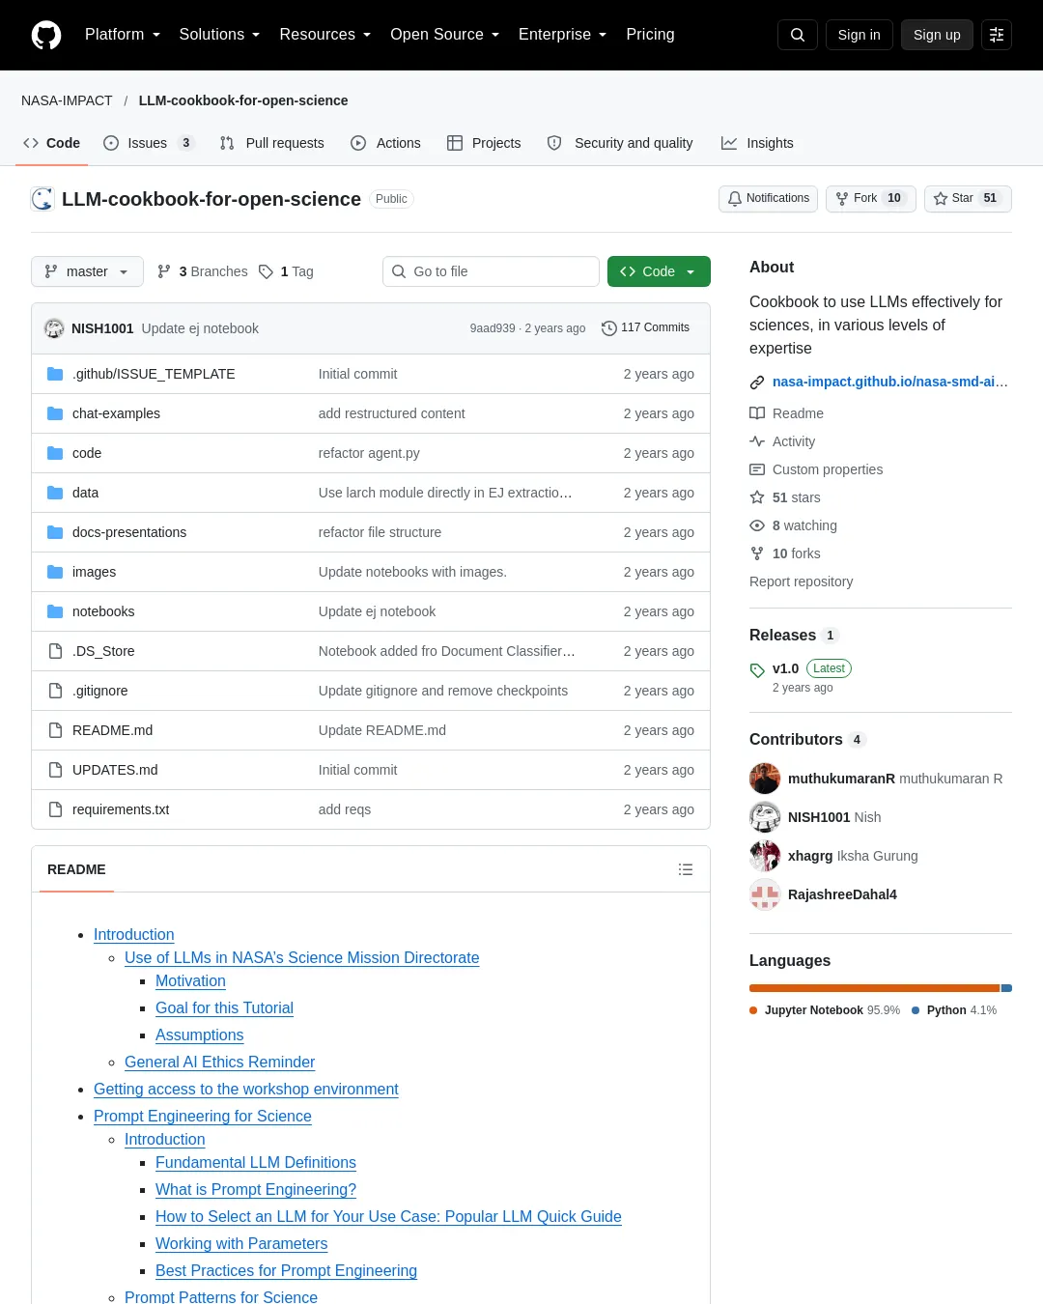Open the Latest v1.0 release badge
Image resolution: width=1043 pixels, height=1304 pixels.
(x=829, y=668)
